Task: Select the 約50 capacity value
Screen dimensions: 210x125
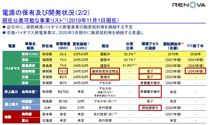Action: pyautogui.click(x=63, y=108)
